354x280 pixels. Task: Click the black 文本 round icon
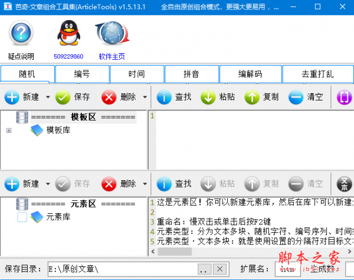pos(345,184)
